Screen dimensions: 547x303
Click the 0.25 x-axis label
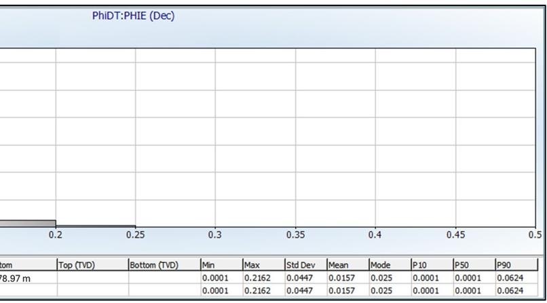[x=135, y=235]
